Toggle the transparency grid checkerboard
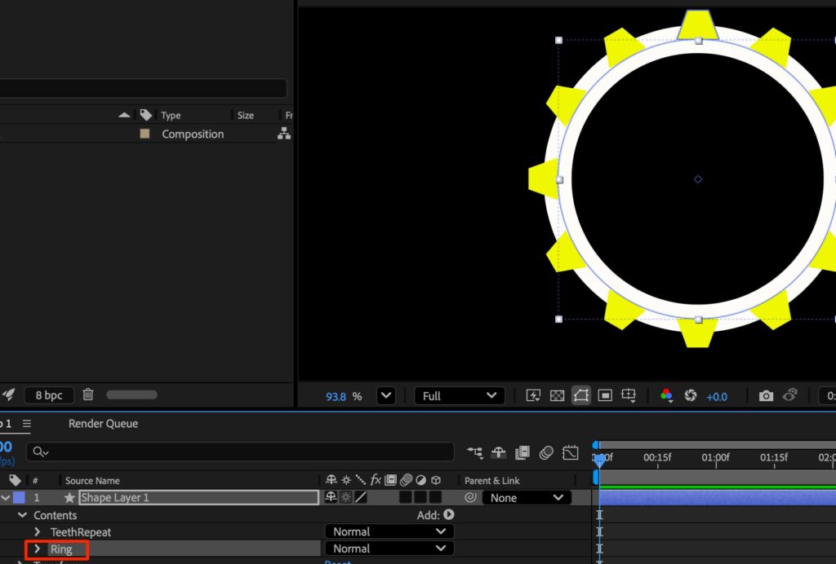Viewport: 836px width, 564px height. (x=557, y=396)
